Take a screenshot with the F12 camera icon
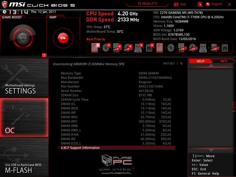 [176, 4]
